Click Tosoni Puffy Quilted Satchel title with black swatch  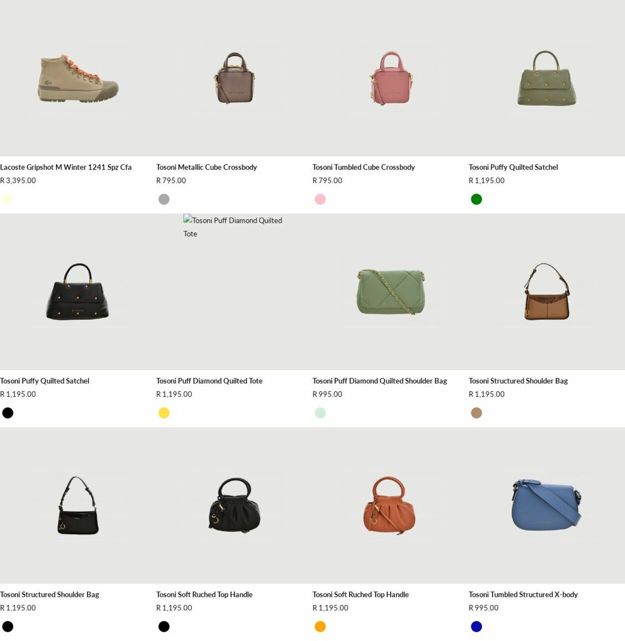44,381
